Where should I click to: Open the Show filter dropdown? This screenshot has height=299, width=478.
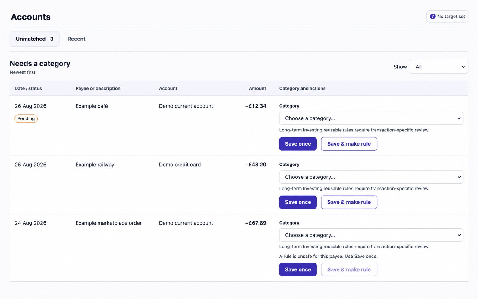point(439,67)
